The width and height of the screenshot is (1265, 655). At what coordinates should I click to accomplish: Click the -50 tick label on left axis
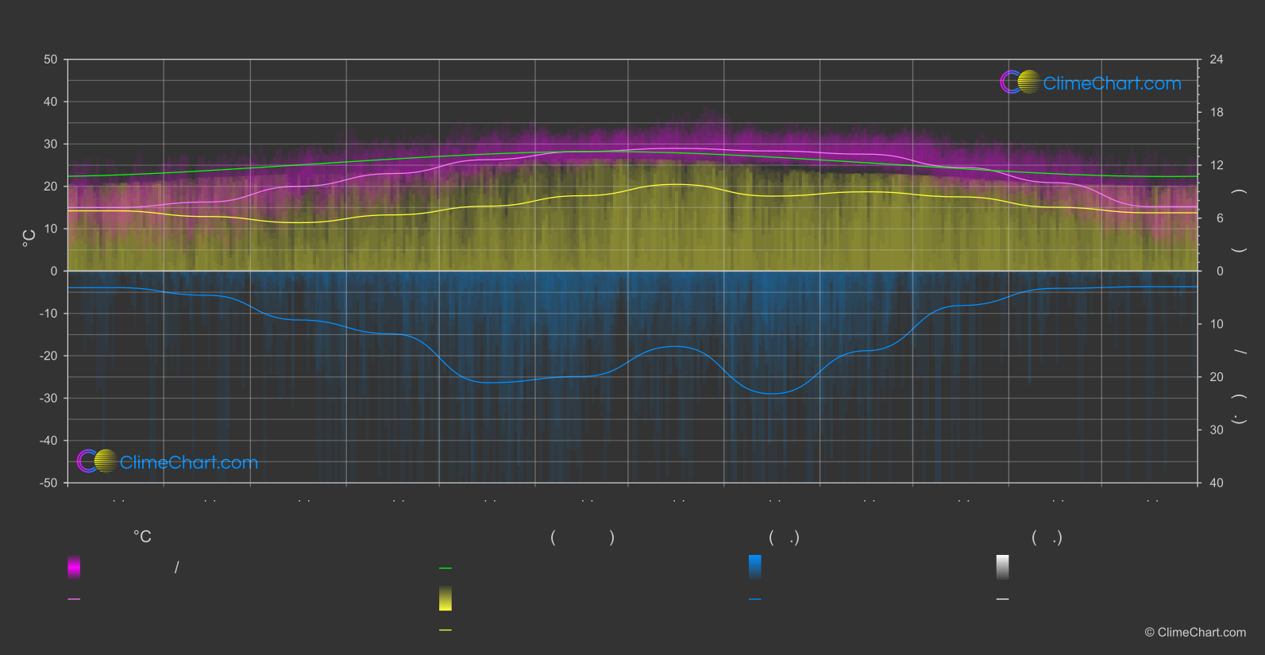pyautogui.click(x=48, y=483)
